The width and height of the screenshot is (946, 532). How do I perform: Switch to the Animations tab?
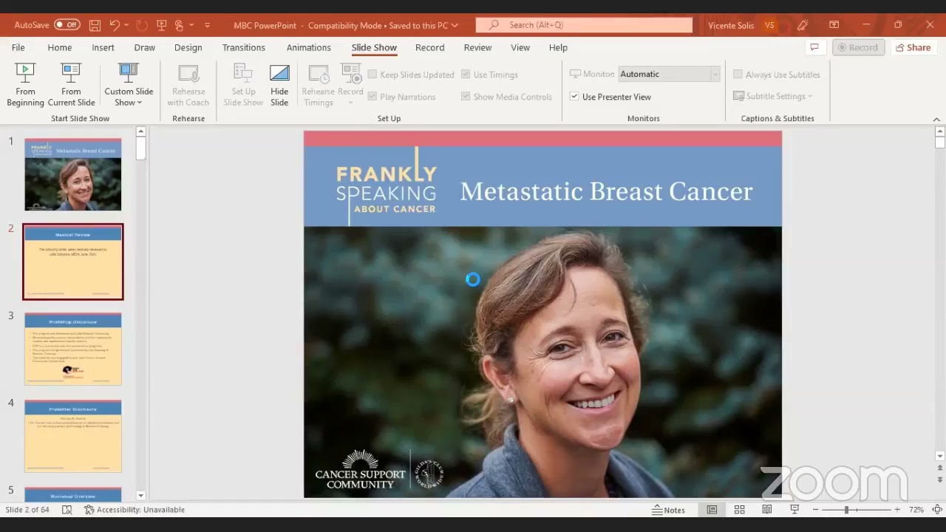(308, 47)
